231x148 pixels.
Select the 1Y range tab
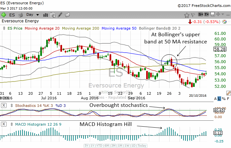click(x=92, y=146)
